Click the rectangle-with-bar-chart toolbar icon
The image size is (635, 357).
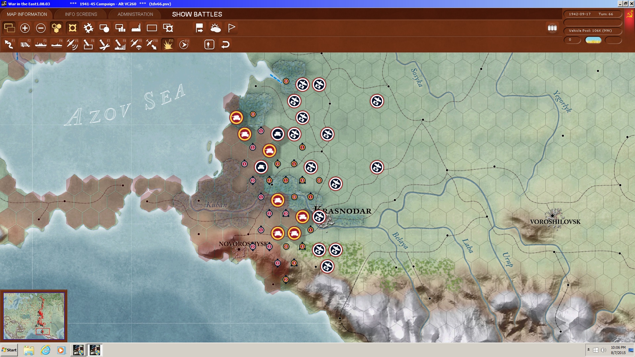[x=120, y=28]
